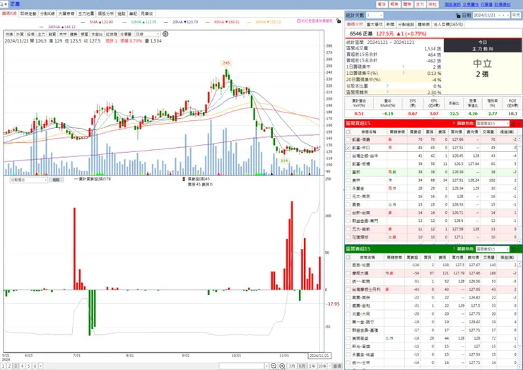Click the 5MA legend line swatch
Image resolution: width=523 pixels, height=370 pixels.
83,22
